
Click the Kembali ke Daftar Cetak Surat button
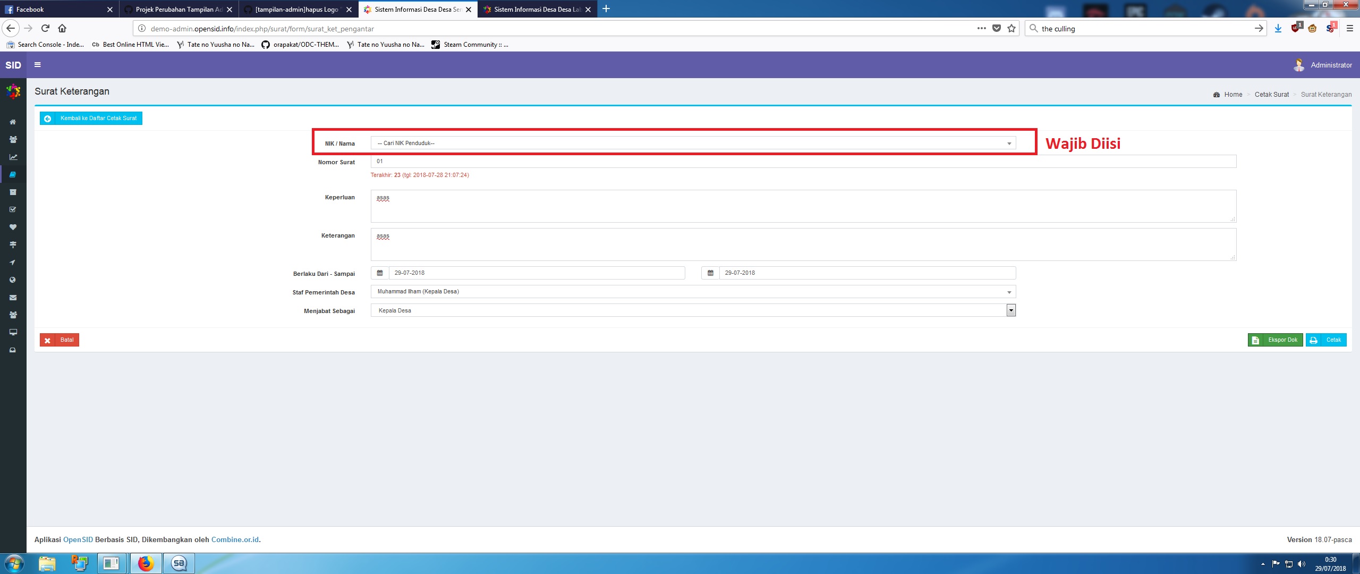point(91,119)
